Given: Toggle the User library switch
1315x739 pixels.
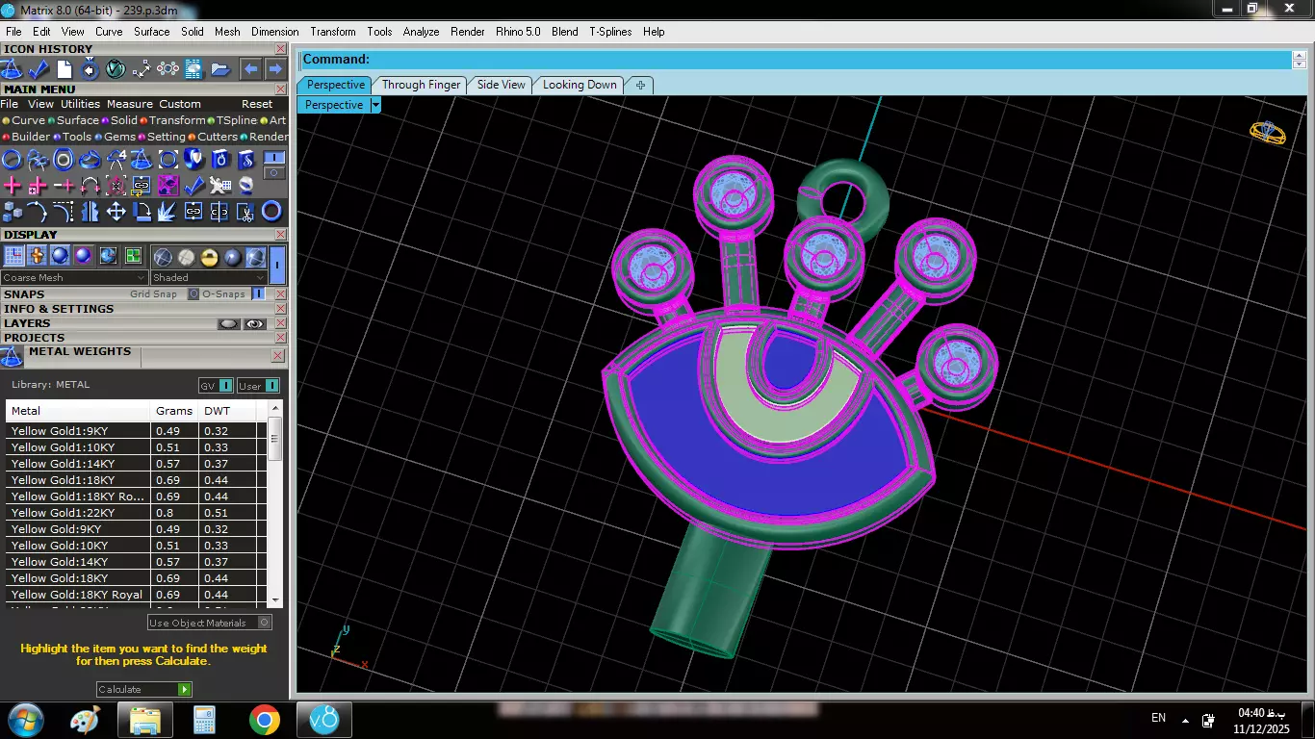Looking at the screenshot, I should pos(258,386).
